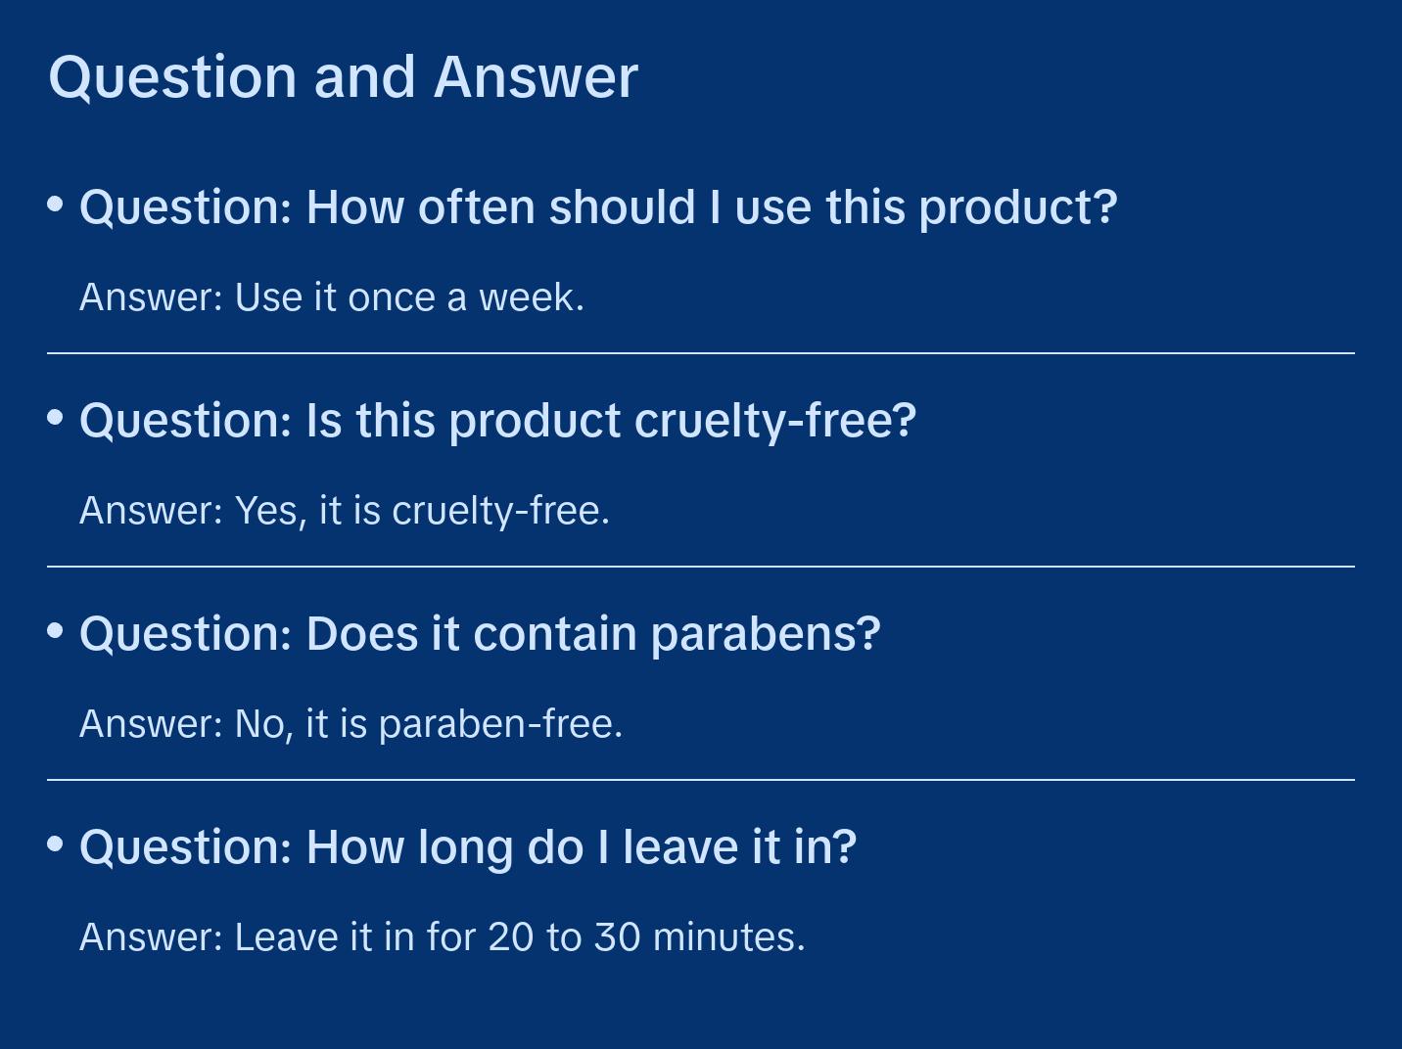Screen dimensions: 1402x1049
Task: Click the 'No, it is paraben-free' answer
Action: point(350,724)
